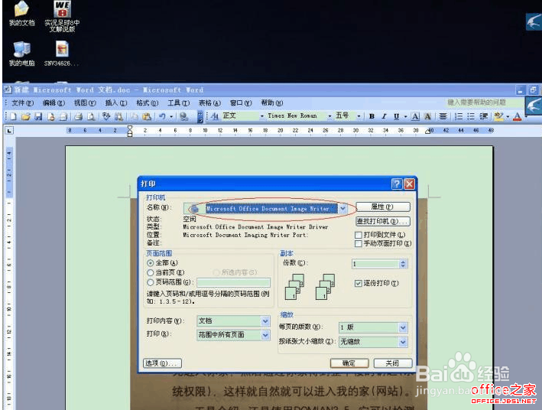Select the SNV34626 desktop file icon

(61, 54)
